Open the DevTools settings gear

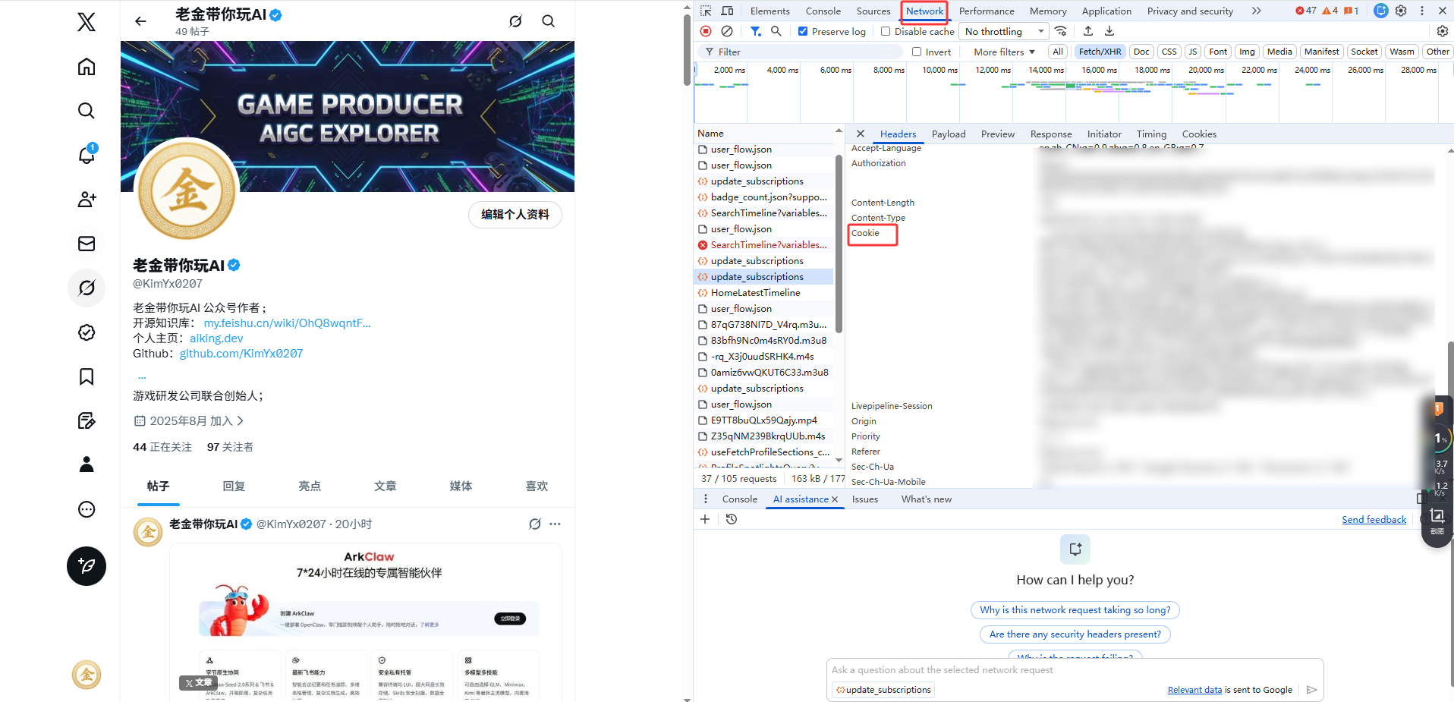(1401, 11)
